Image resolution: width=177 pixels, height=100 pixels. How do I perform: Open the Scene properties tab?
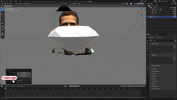pos(148,49)
